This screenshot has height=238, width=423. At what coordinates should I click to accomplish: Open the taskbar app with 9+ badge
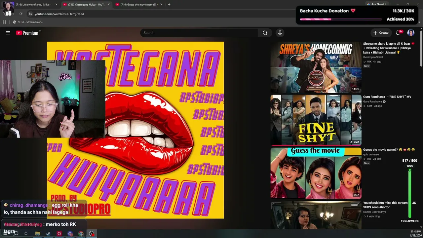(x=70, y=234)
